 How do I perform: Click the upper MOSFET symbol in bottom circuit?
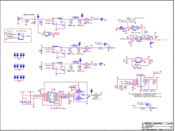78,92
